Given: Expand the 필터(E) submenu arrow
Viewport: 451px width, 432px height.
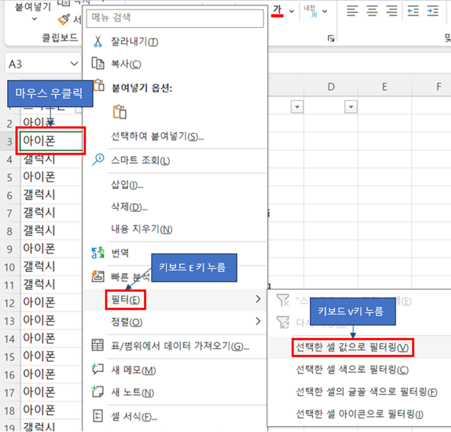Looking at the screenshot, I should 258,299.
